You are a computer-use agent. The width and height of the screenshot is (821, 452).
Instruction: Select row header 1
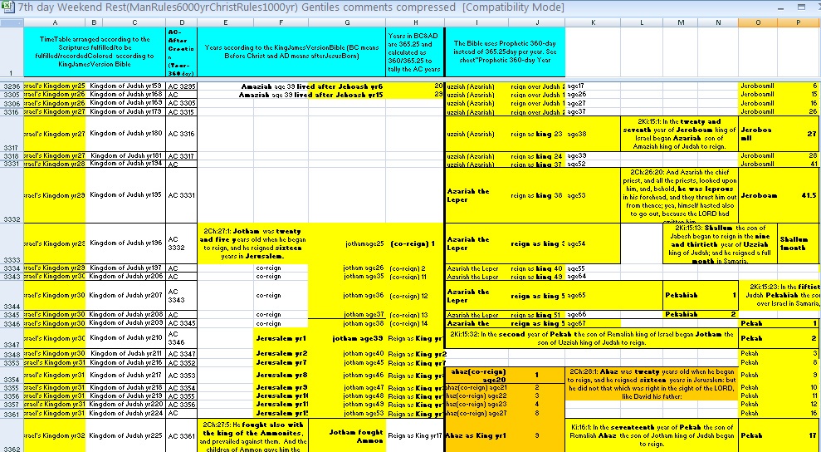[12, 52]
